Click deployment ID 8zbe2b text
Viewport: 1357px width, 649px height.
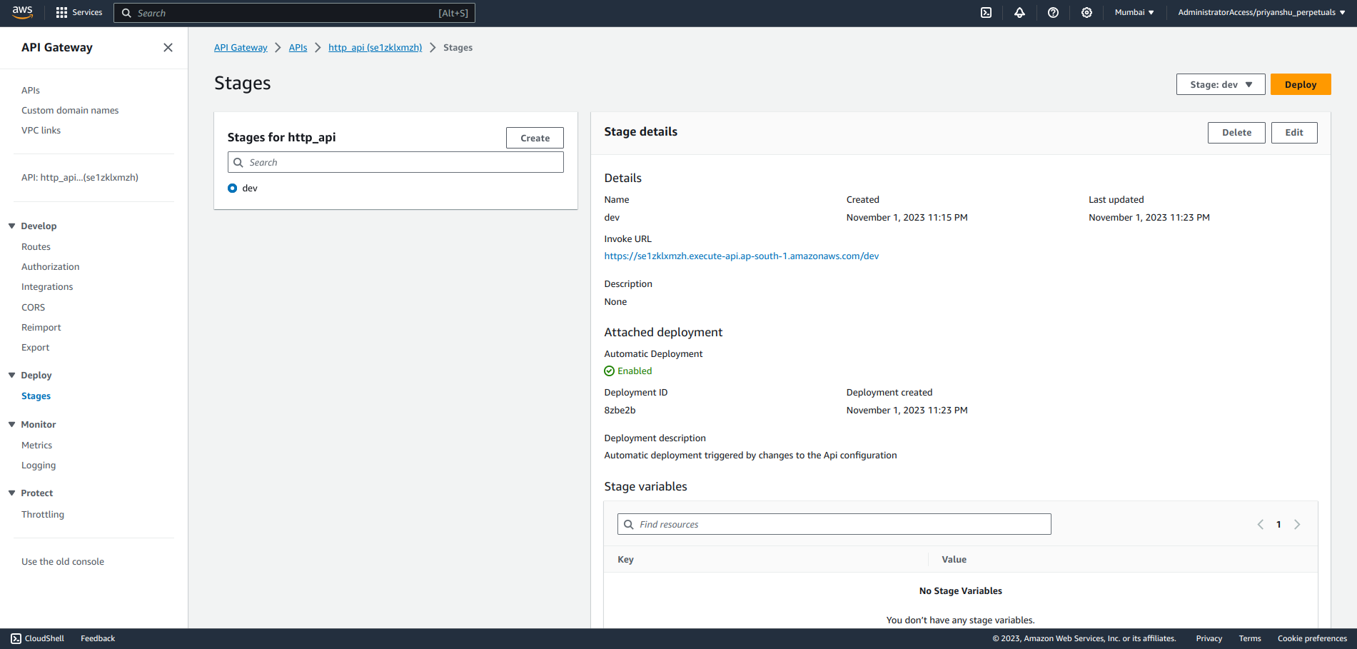(620, 410)
